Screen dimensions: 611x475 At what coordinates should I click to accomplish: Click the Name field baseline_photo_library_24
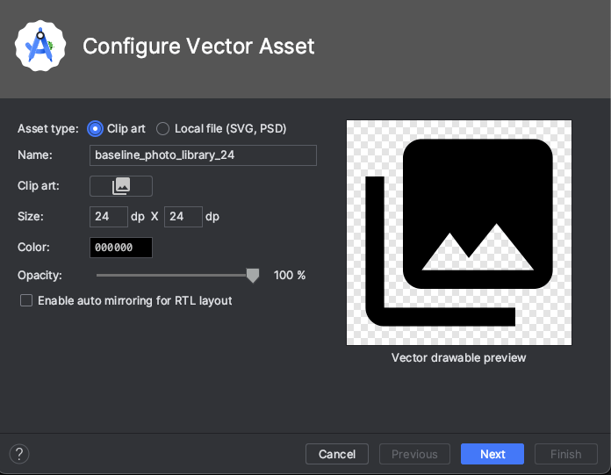203,155
